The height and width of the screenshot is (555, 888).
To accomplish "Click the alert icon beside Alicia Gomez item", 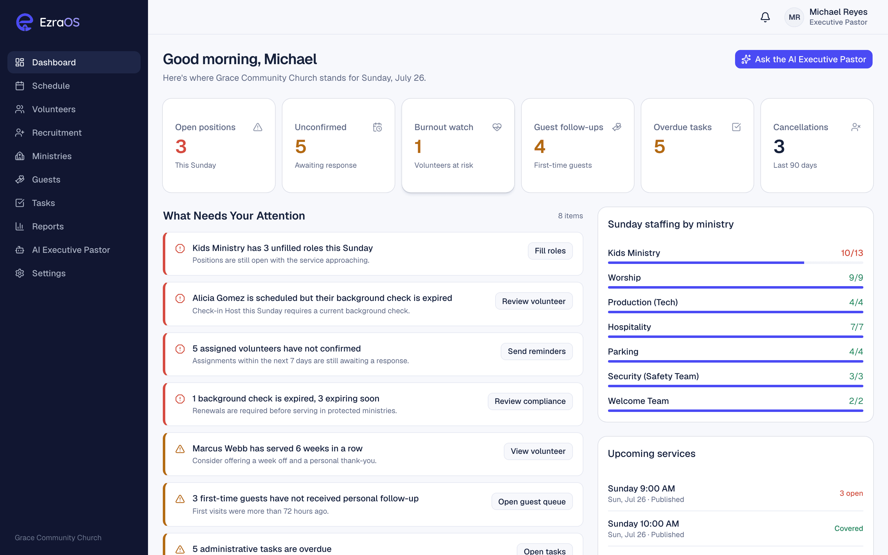I will coord(180,298).
